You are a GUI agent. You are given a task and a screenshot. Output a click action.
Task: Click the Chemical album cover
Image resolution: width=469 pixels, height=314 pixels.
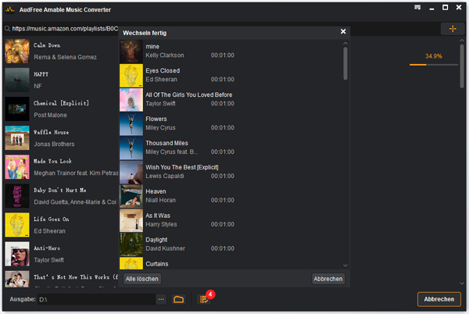[x=17, y=109]
